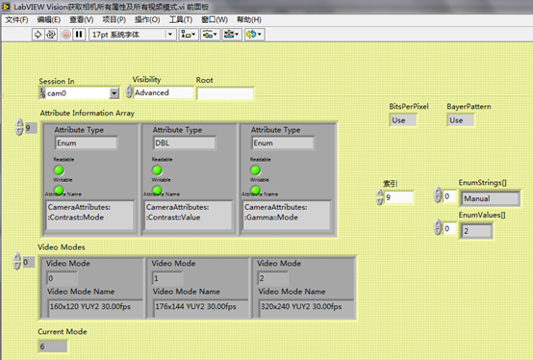Click the BitsPerPixel Use button

402,120
